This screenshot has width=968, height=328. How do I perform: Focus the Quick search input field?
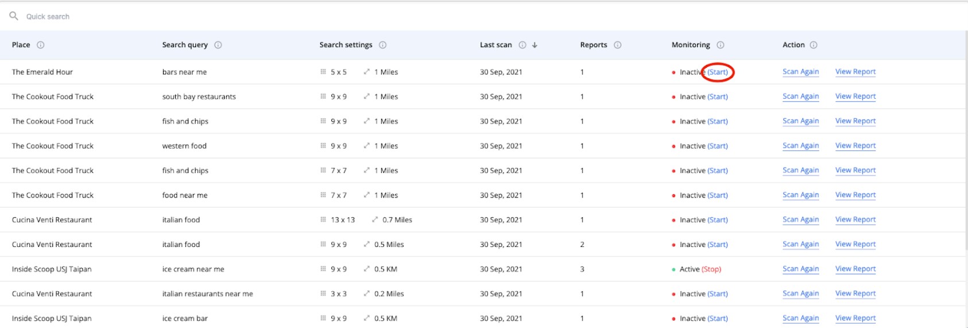tap(172, 17)
